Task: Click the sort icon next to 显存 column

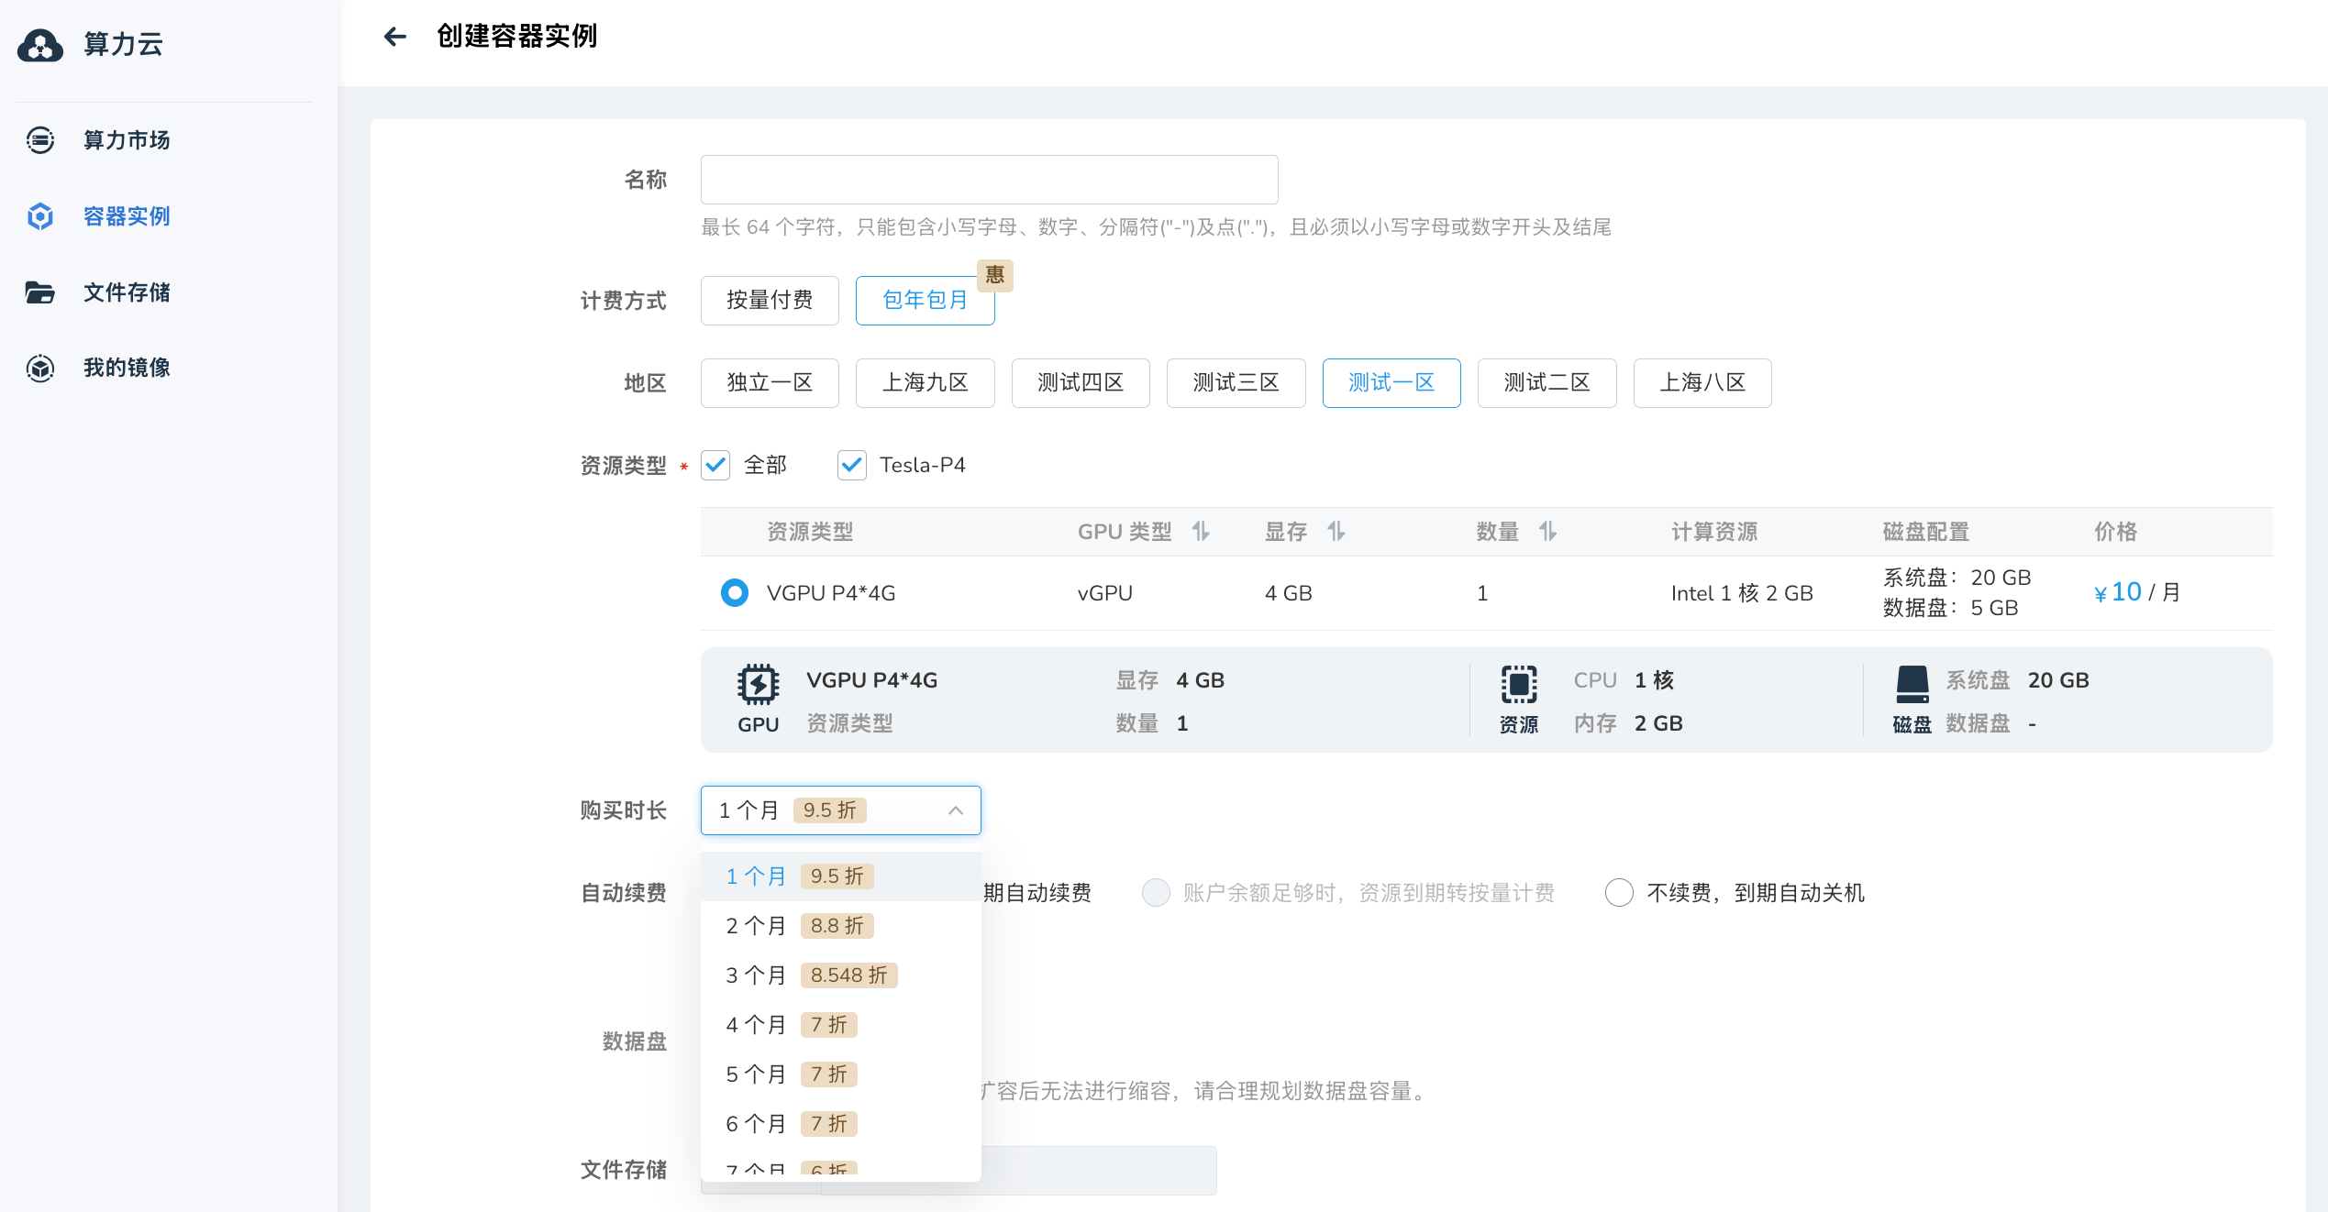Action: point(1337,531)
